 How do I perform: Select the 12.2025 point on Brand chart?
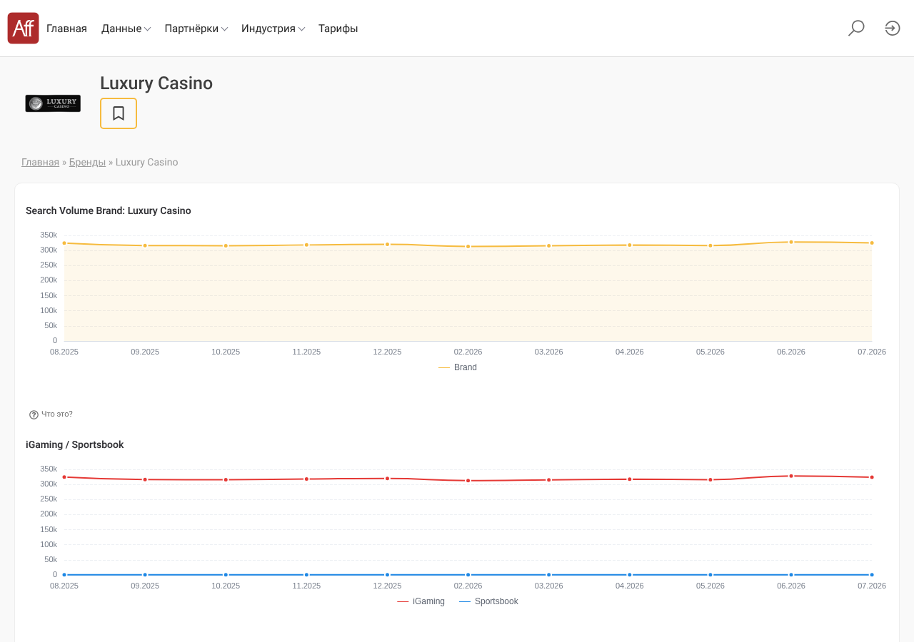pyautogui.click(x=388, y=244)
